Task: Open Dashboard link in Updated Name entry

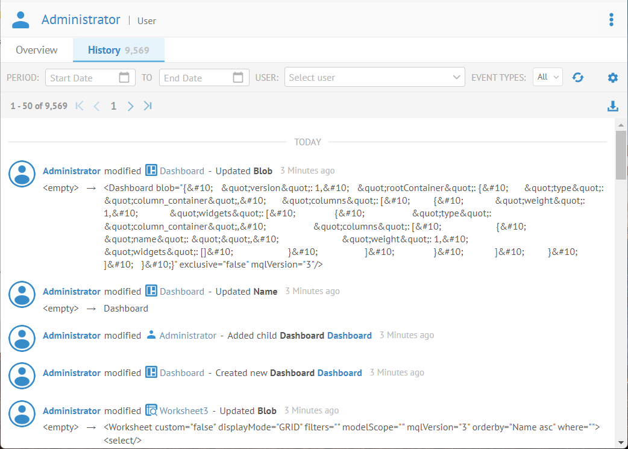Action: pyautogui.click(x=181, y=292)
